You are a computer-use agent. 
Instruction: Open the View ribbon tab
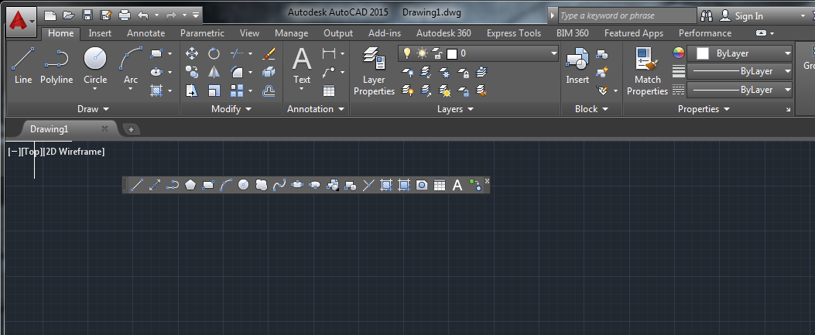(249, 33)
